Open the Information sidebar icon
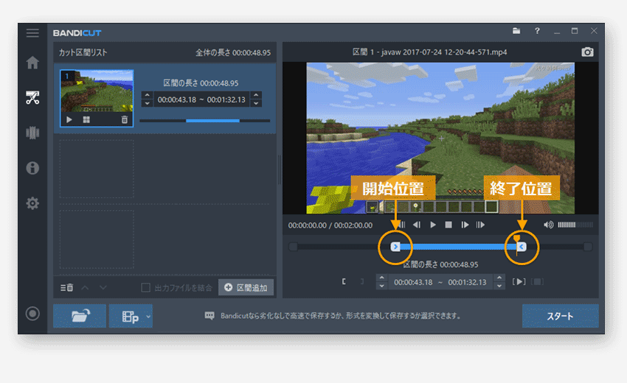This screenshot has width=627, height=383. click(x=32, y=168)
